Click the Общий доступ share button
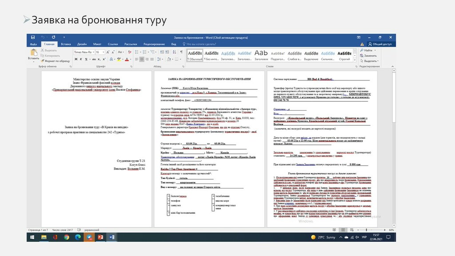Image resolution: width=455 pixels, height=256 pixels. [x=380, y=44]
